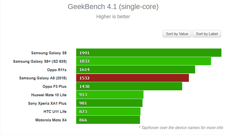Viewport: 240px width, 135px height.
Task: Select the HTC U11 Life 873 bar
Action: [x=108, y=112]
